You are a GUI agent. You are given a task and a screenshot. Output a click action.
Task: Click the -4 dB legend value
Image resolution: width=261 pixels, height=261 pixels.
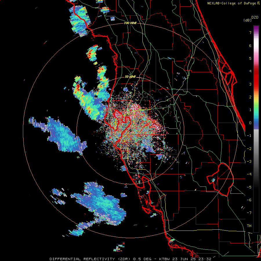pyautogui.click(x=249, y=174)
